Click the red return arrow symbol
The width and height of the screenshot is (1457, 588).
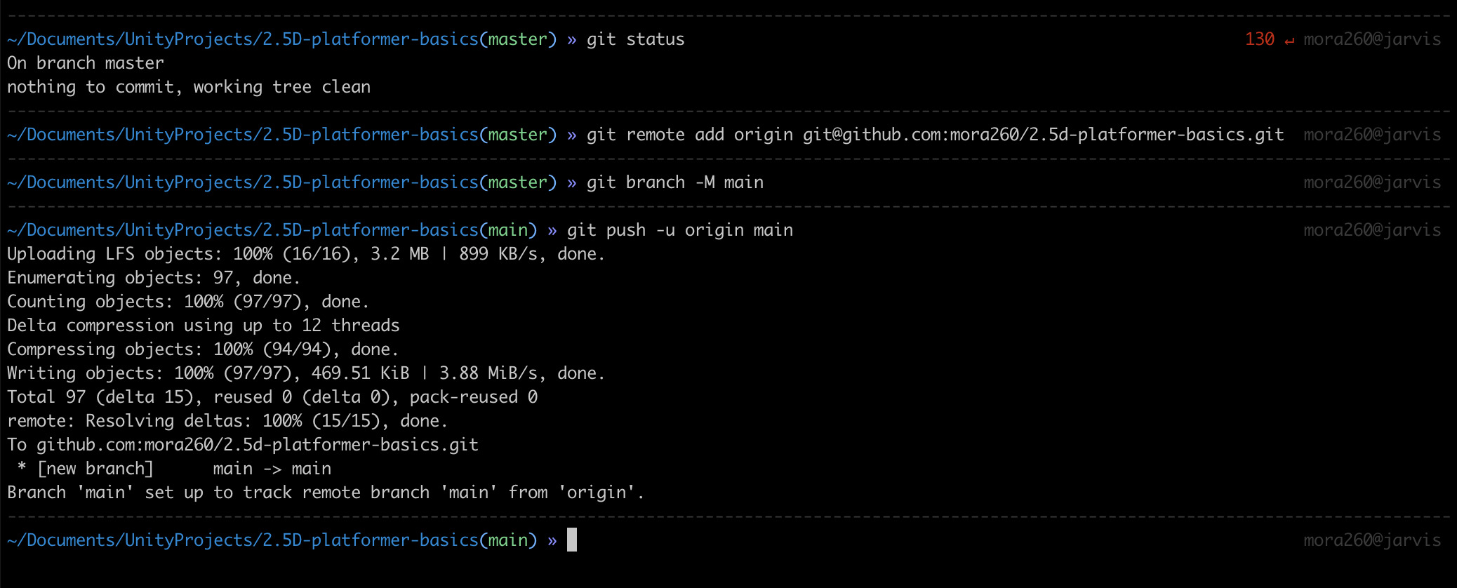pos(1289,41)
